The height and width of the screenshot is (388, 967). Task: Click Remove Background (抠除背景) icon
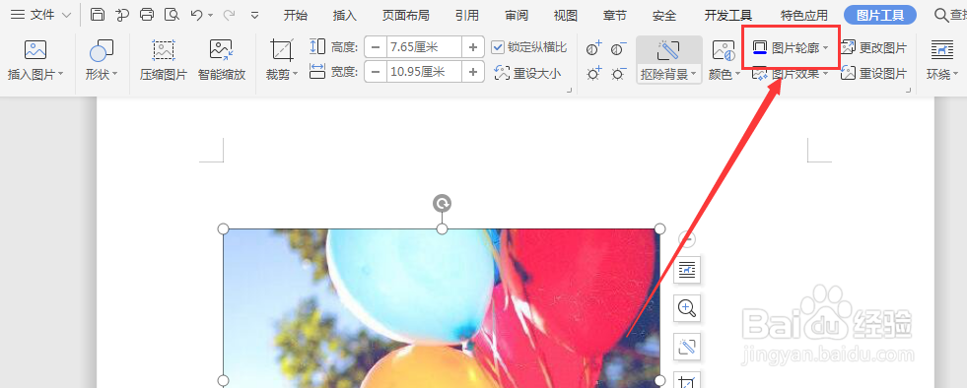[668, 50]
